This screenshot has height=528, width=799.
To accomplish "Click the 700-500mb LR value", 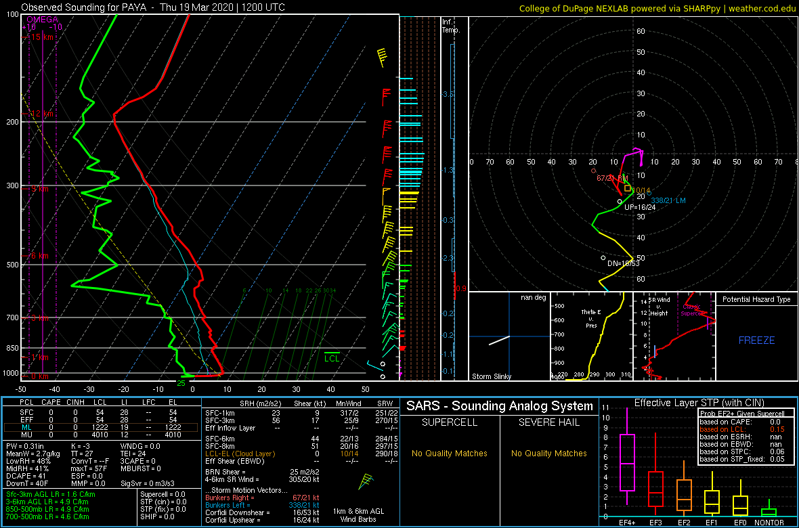I will (47, 516).
